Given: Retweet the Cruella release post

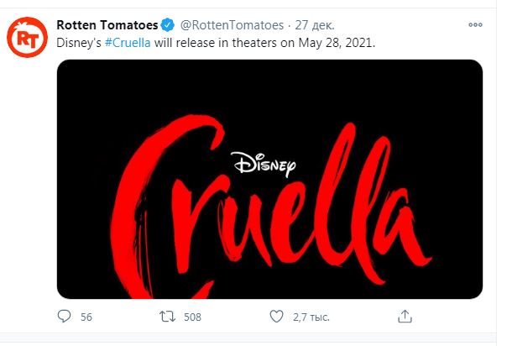Looking at the screenshot, I should [x=168, y=317].
